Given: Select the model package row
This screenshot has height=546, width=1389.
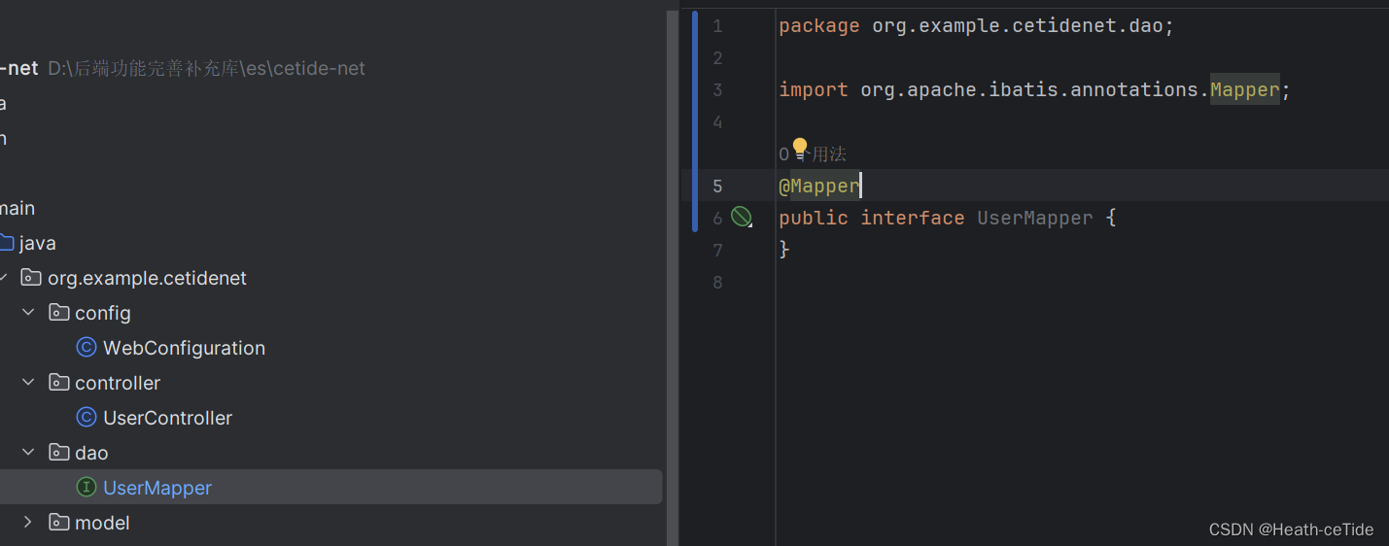Looking at the screenshot, I should pyautogui.click(x=330, y=523).
